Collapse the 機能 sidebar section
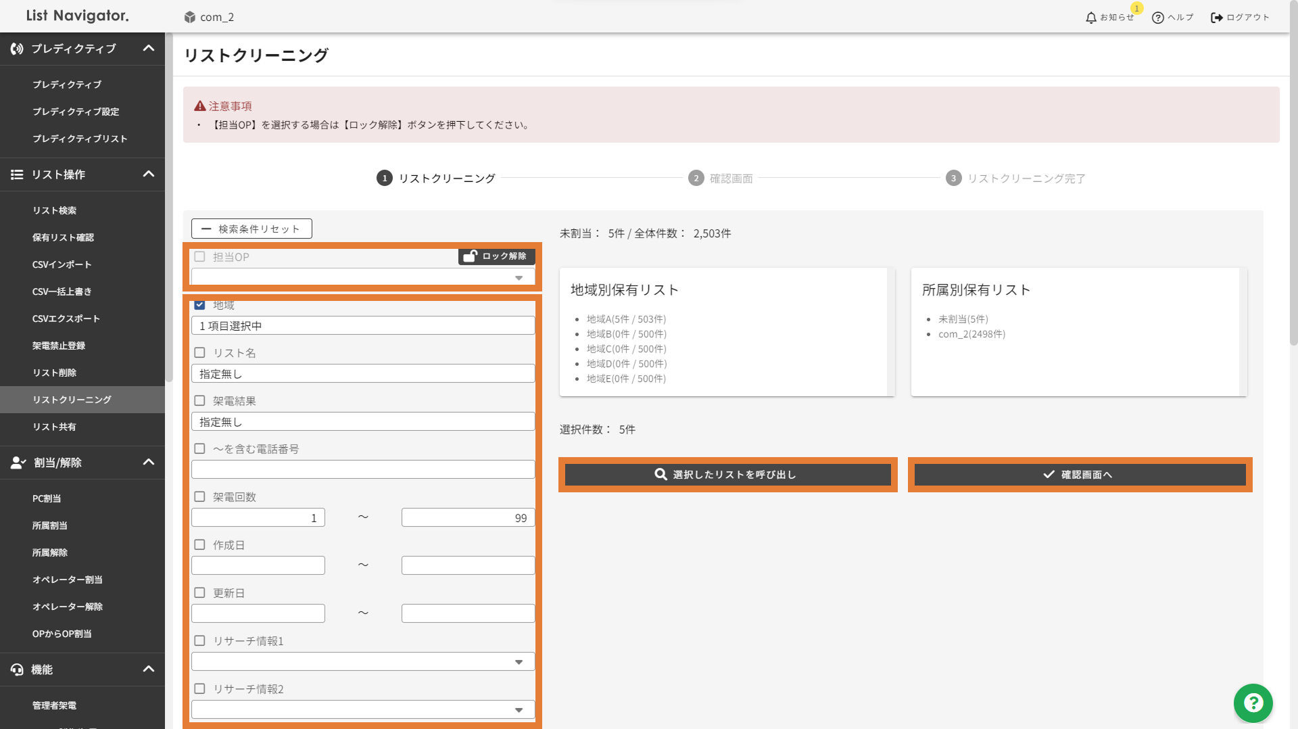 pos(149,669)
